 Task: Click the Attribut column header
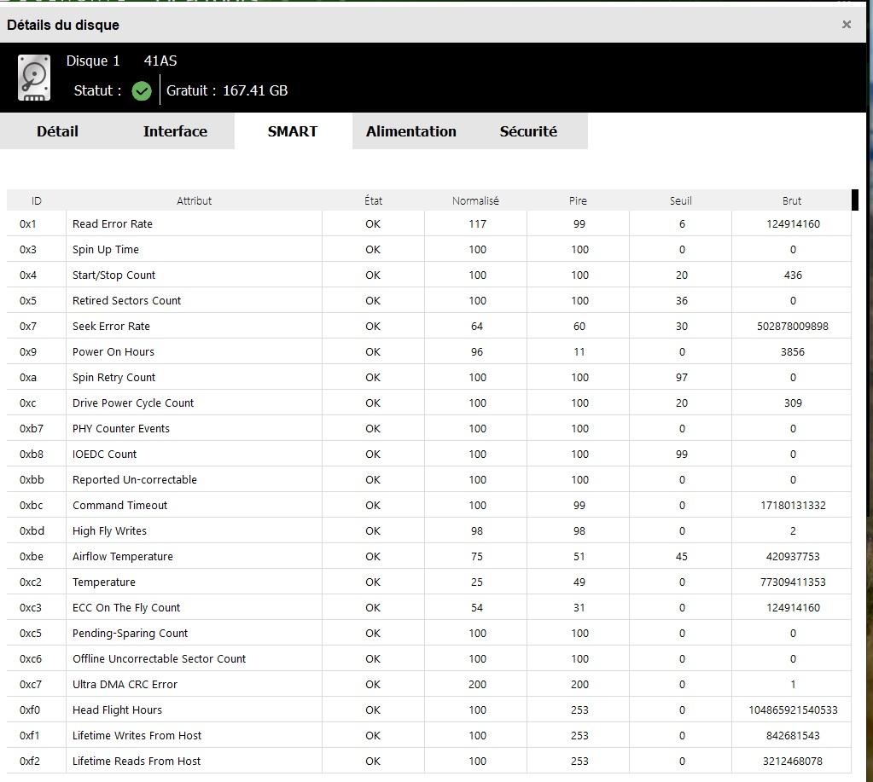(194, 200)
